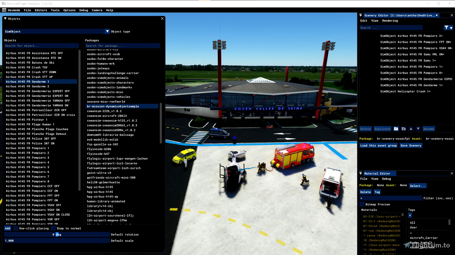455x255 pixels.
Task: Open the Scenery Editor Edit menu
Action: (364, 20)
